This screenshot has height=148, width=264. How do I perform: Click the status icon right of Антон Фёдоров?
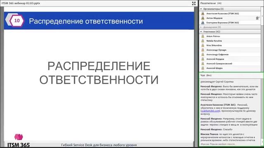coord(257,18)
